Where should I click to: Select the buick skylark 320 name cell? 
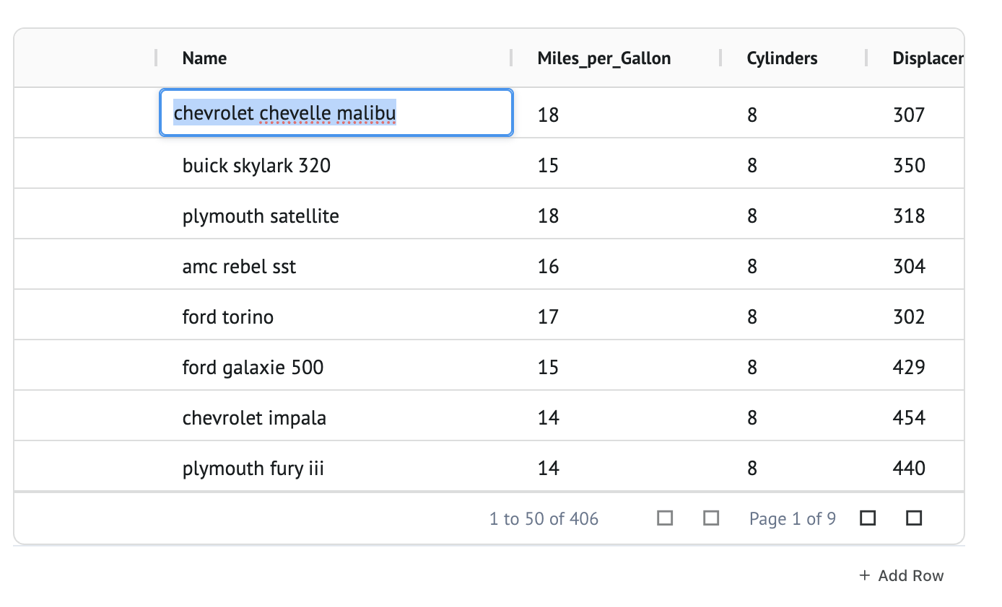[x=256, y=166]
